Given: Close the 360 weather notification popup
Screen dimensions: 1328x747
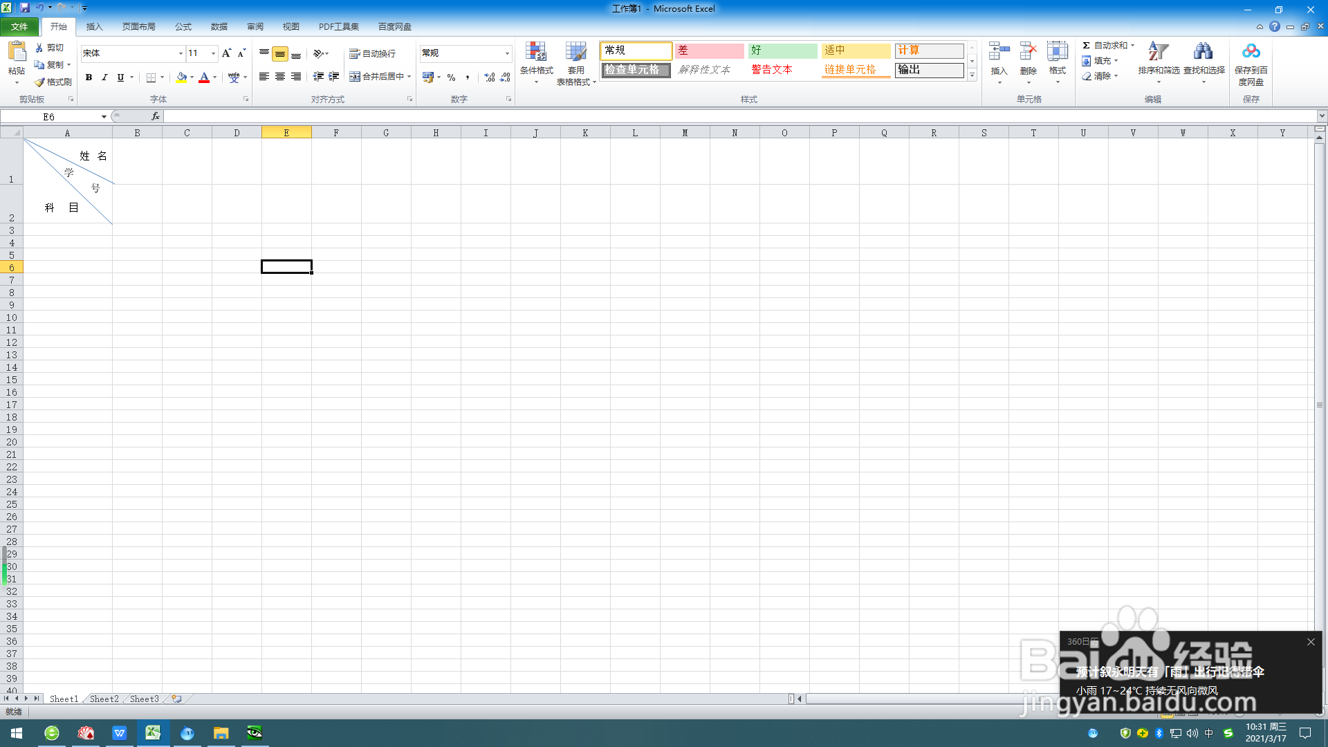Looking at the screenshot, I should 1311,642.
